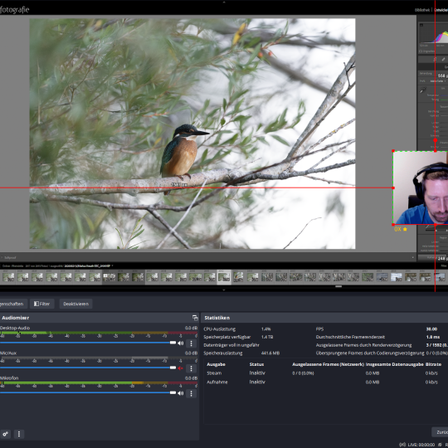The image size is (448, 448).
Task: Unmute the Mic/Aux channel
Action: [x=180, y=368]
